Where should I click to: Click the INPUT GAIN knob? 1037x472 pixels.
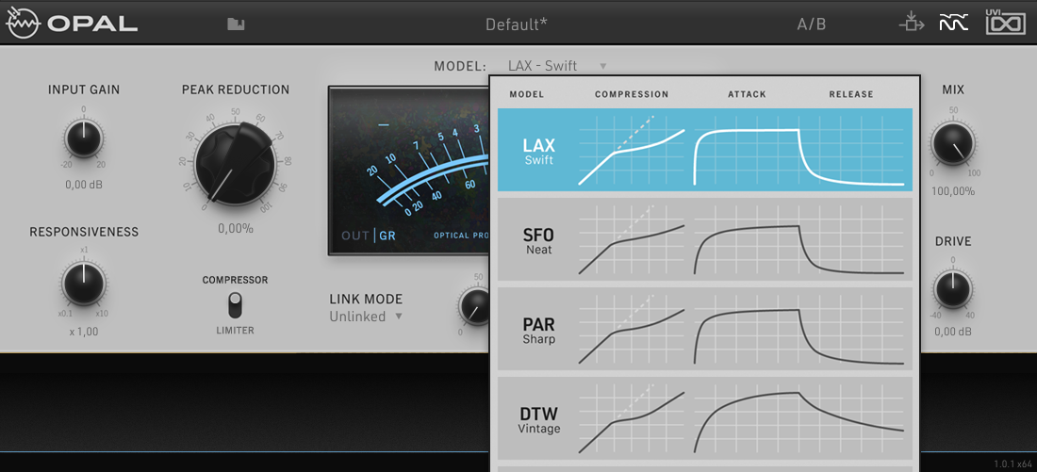coord(83,138)
